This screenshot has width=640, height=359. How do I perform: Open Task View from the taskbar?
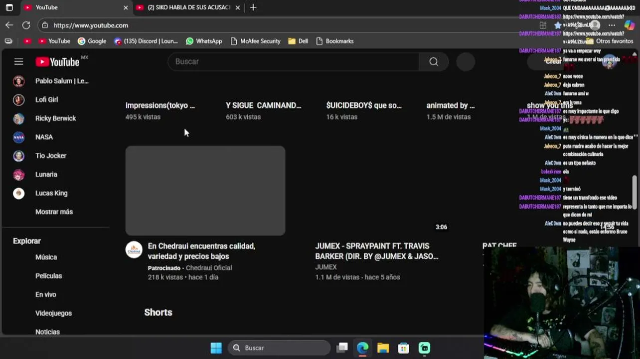pos(342,348)
